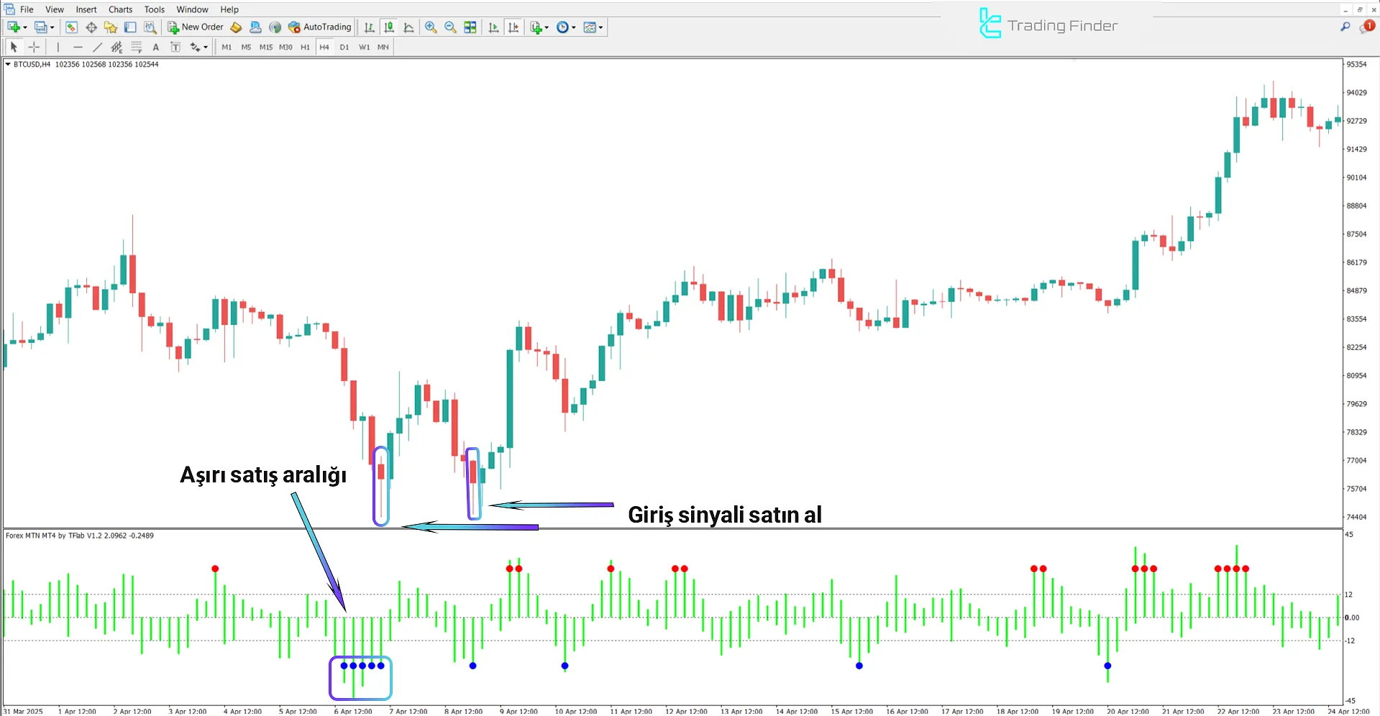Toggle chart shift from right edge
The image size is (1380, 716).
(513, 27)
